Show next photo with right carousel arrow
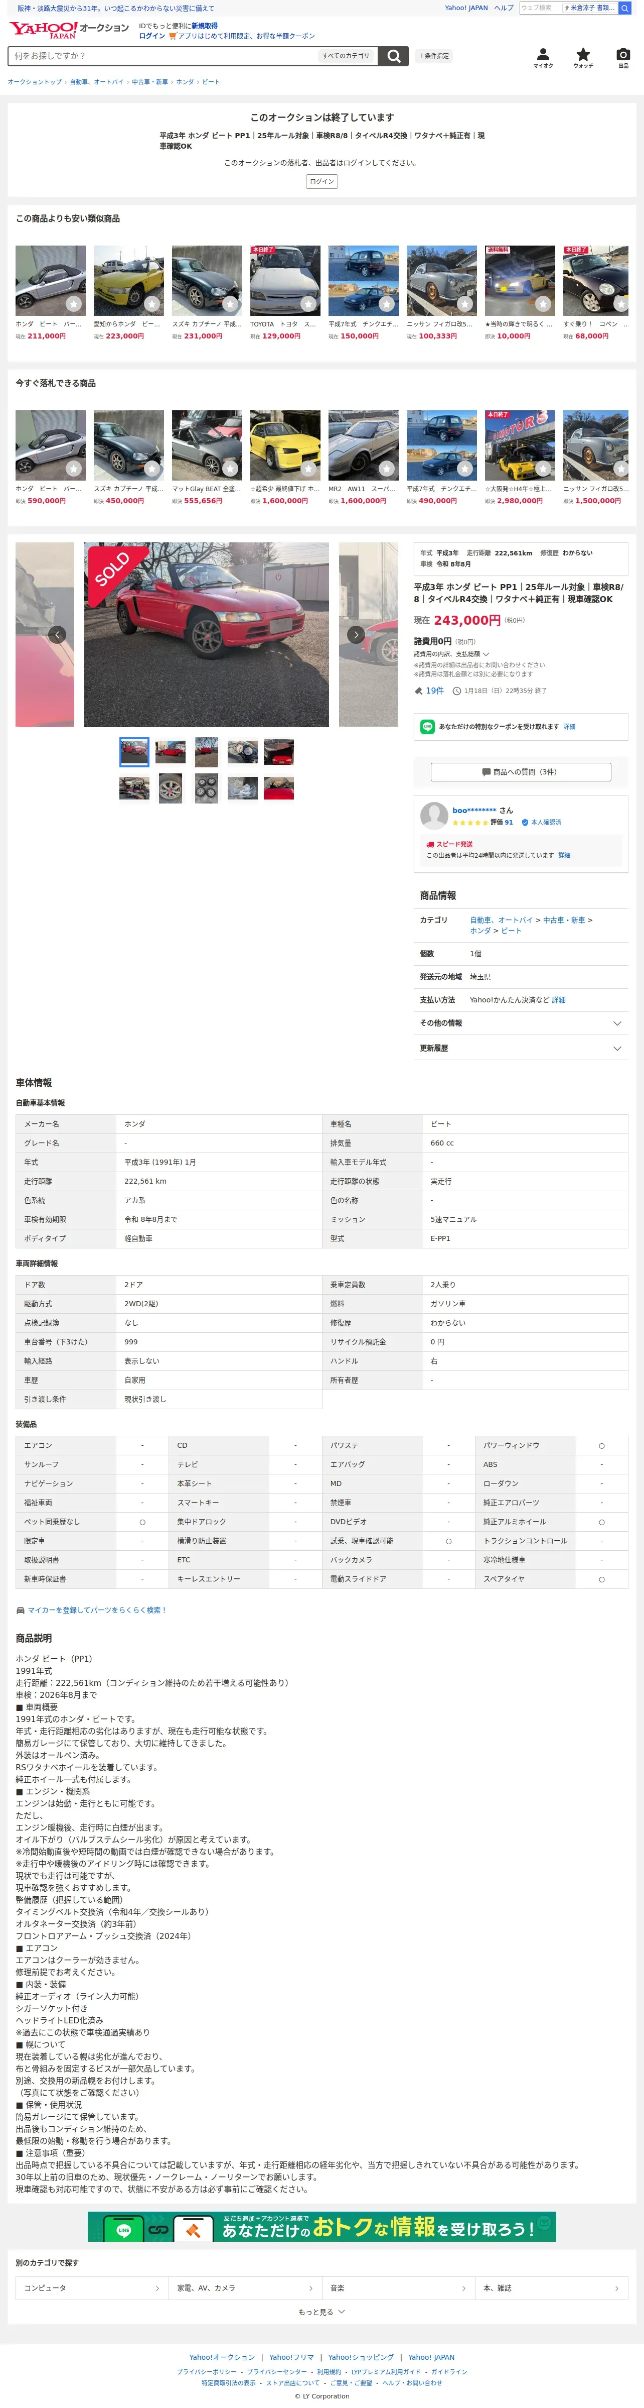The height and width of the screenshot is (2408, 644). [356, 634]
